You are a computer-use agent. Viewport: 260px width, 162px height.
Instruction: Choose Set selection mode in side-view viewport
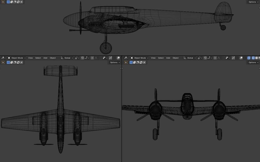[x=8, y=2]
